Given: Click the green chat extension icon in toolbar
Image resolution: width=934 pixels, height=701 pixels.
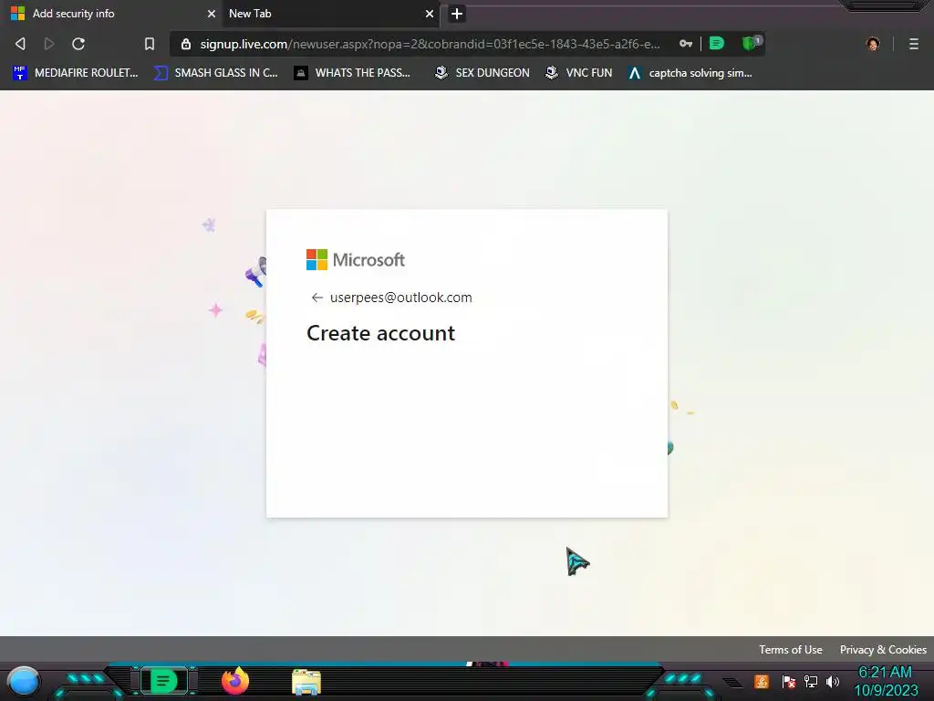Looking at the screenshot, I should pos(717,44).
